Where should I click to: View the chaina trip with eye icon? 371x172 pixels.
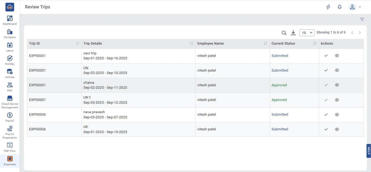(x=337, y=85)
